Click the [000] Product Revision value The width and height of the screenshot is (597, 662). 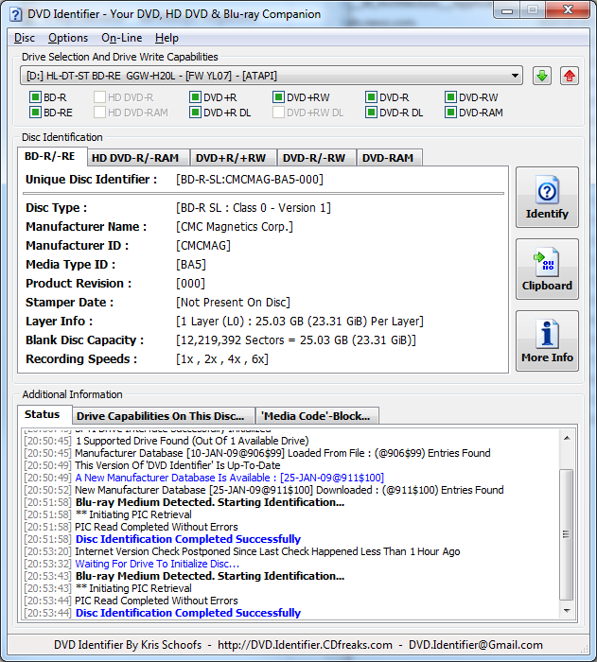tap(190, 284)
